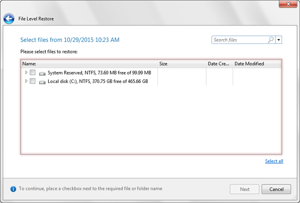The height and width of the screenshot is (203, 300).
Task: Click the Select all link
Action: pos(274,161)
